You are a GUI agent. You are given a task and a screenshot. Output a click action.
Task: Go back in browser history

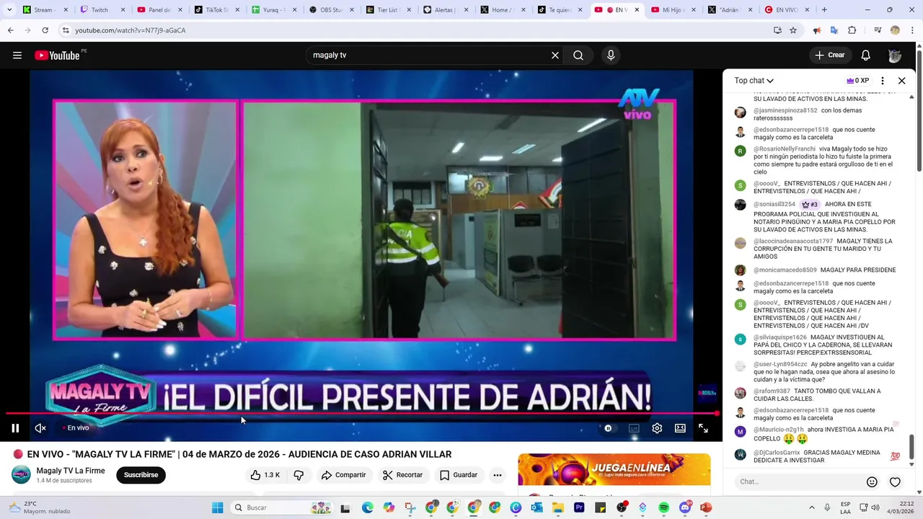point(11,30)
